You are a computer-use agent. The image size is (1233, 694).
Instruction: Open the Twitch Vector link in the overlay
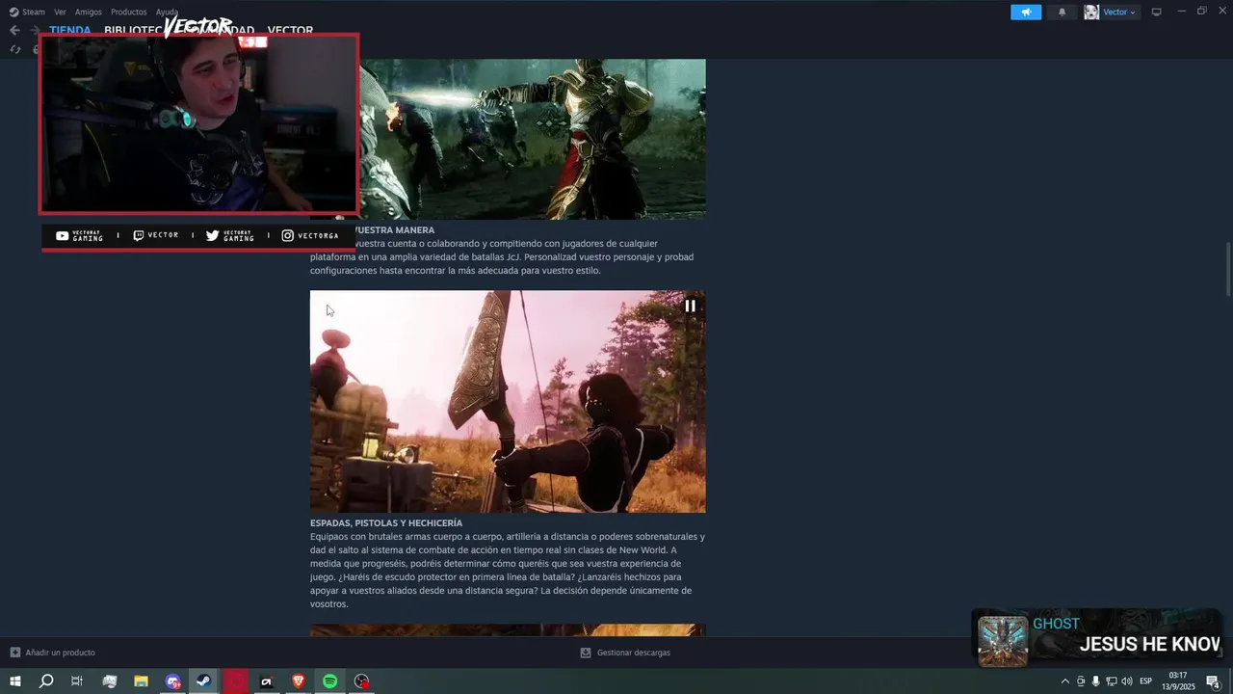coord(156,235)
